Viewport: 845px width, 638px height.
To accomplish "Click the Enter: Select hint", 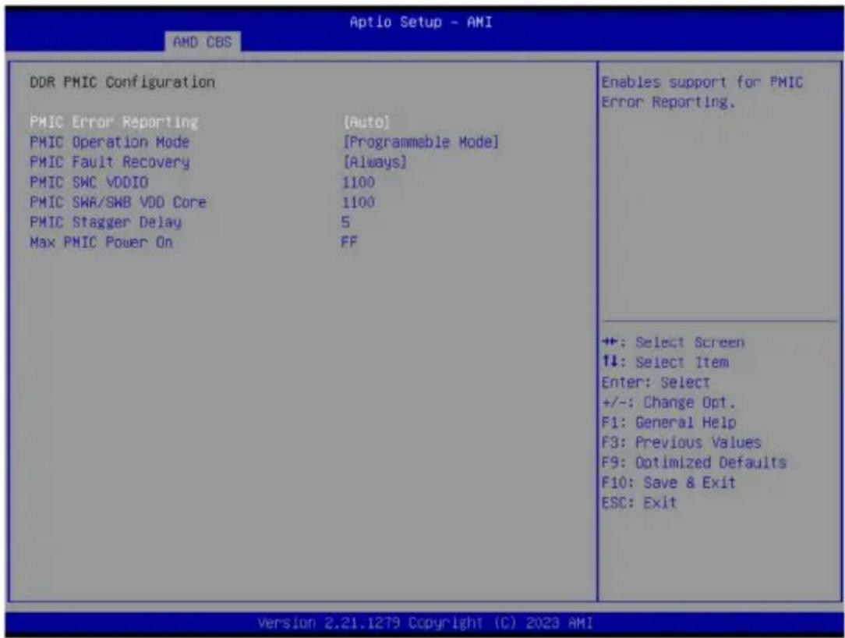I will click(x=656, y=382).
